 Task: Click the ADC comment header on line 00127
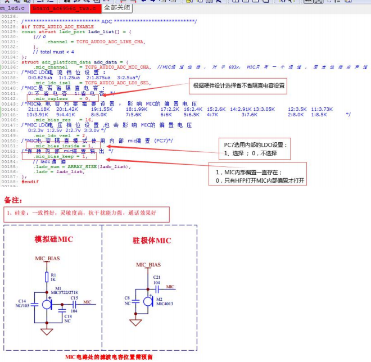109,21
